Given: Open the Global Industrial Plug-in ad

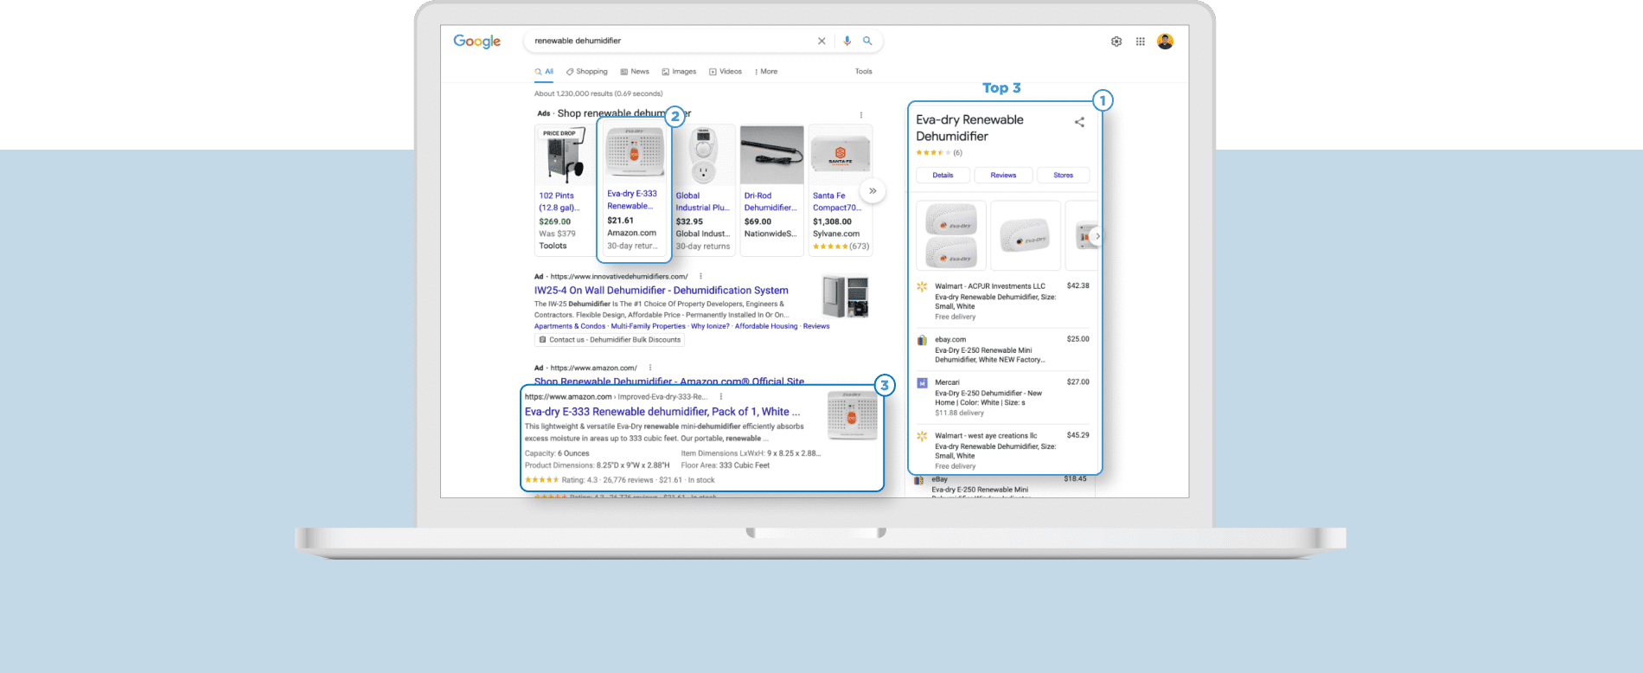Looking at the screenshot, I should (x=702, y=202).
